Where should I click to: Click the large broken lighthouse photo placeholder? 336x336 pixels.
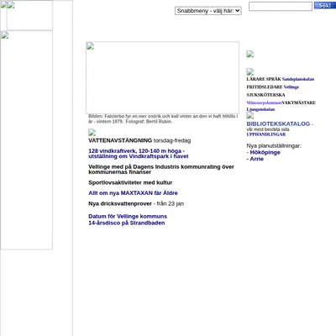point(162,77)
